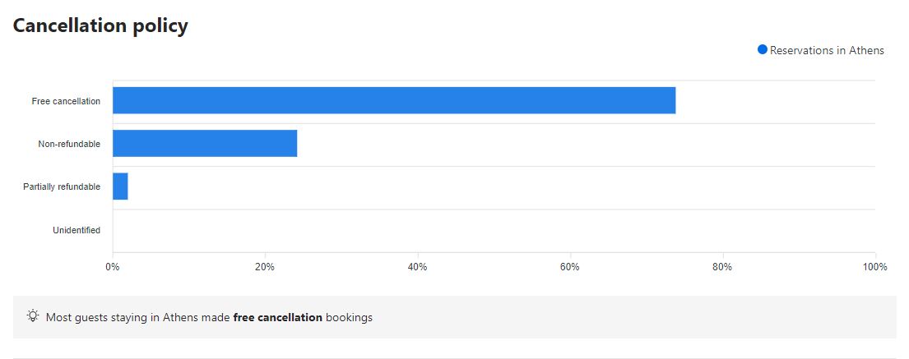
Task: Click the Partially refundable bar
Action: click(x=120, y=186)
